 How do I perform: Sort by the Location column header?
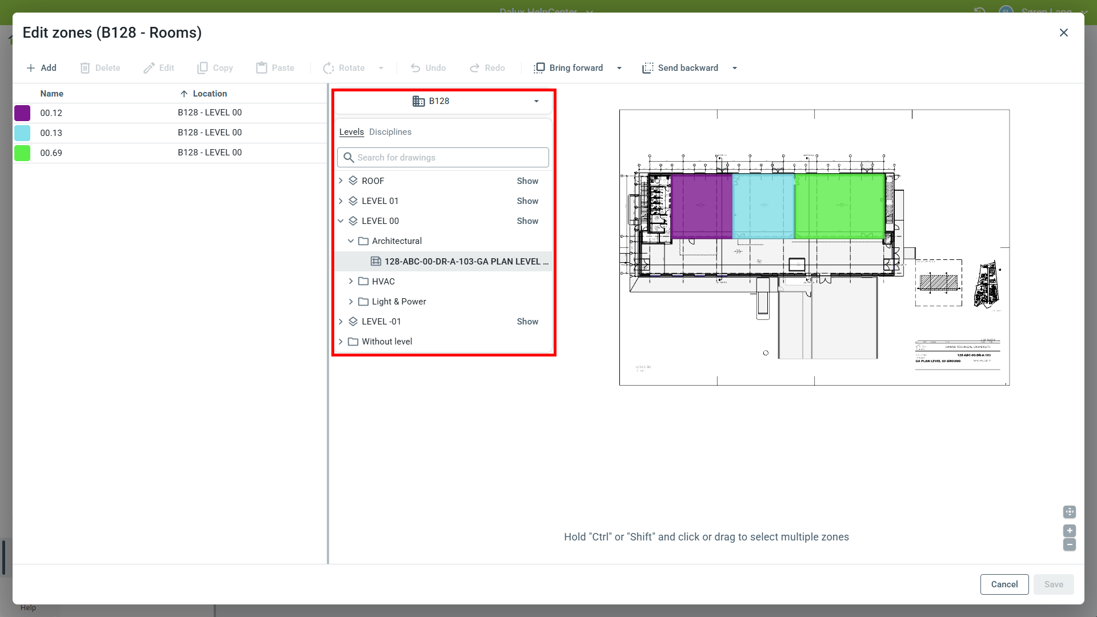click(x=209, y=94)
